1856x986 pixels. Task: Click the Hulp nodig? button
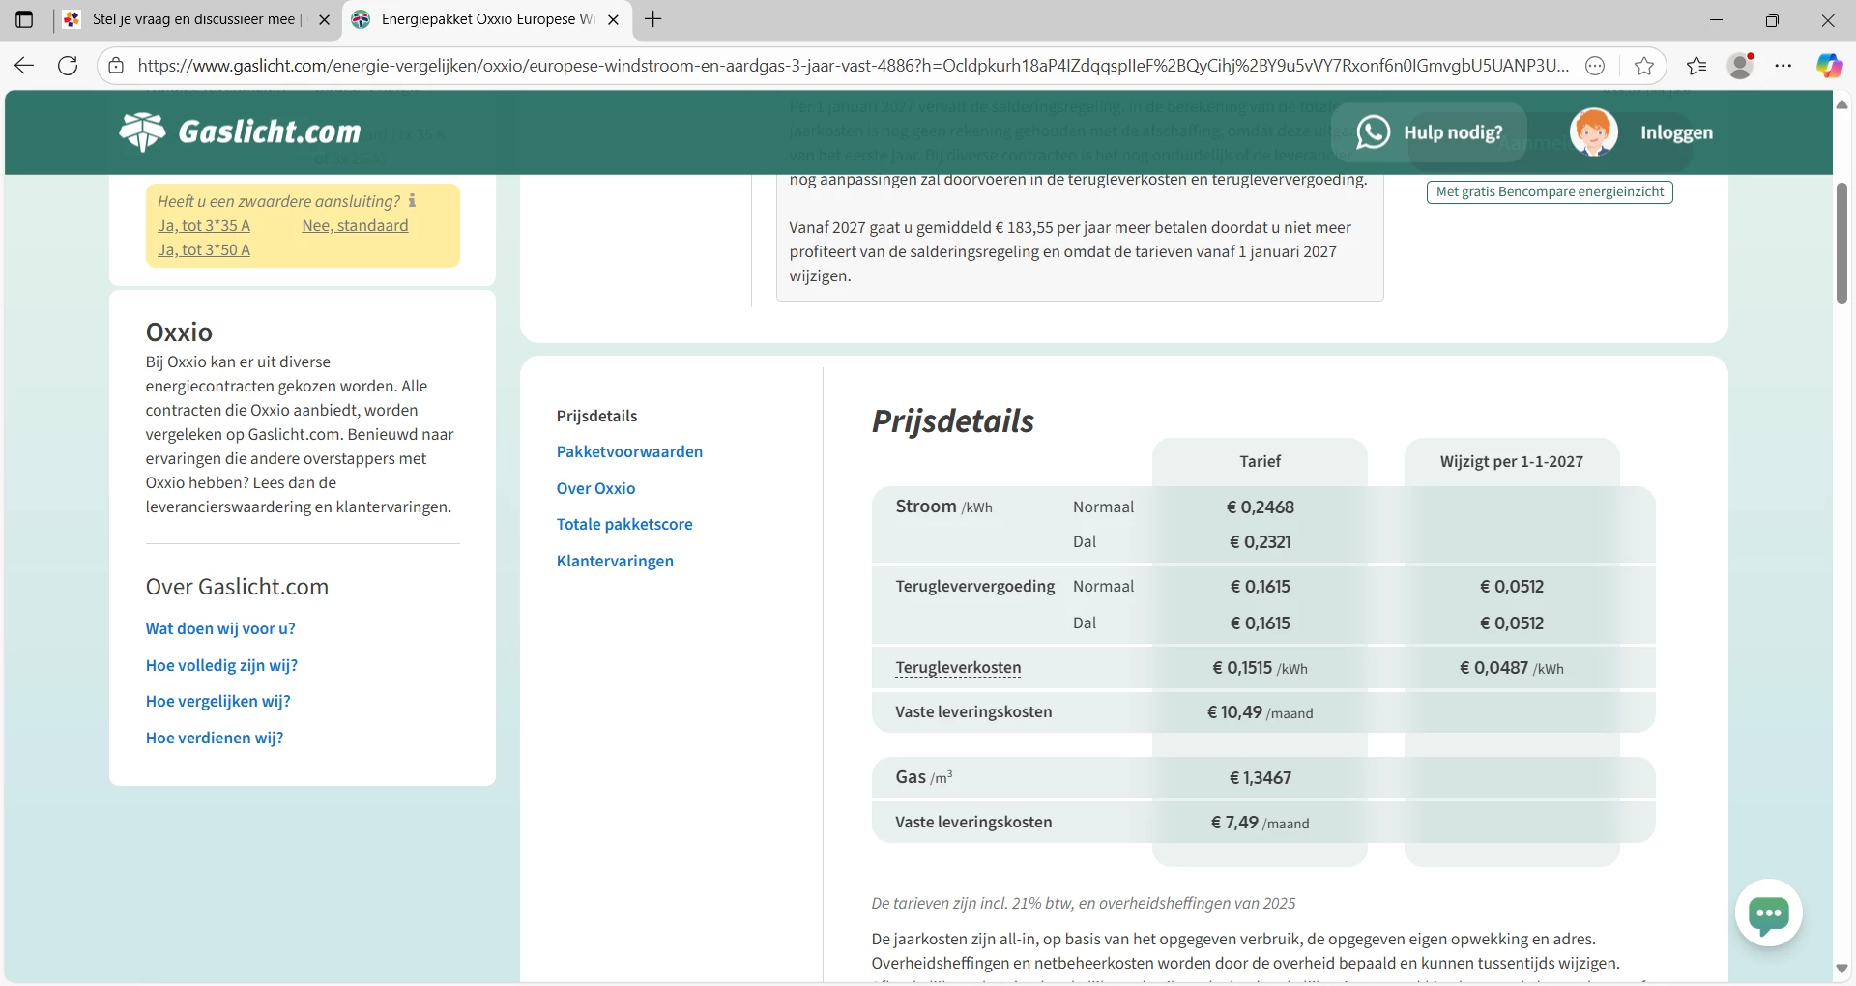tap(1430, 132)
